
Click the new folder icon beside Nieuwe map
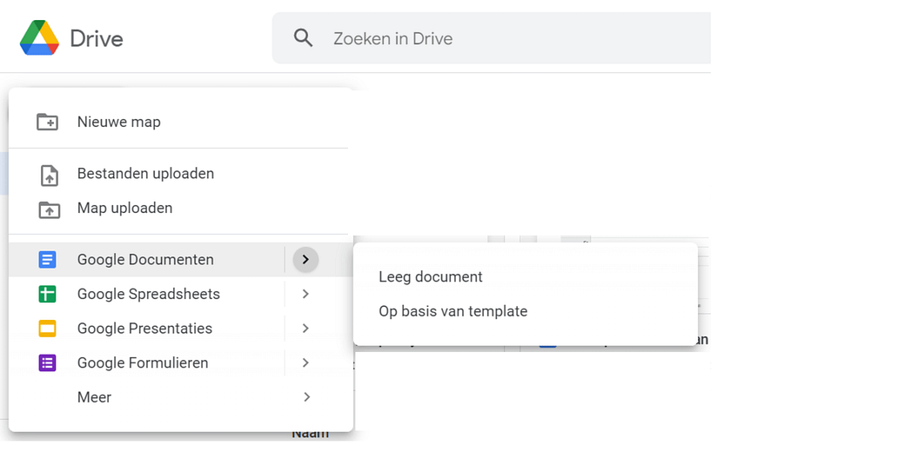(47, 123)
